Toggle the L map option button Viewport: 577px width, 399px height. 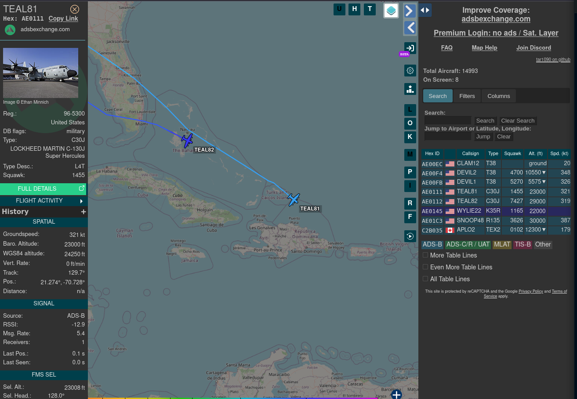tap(410, 110)
